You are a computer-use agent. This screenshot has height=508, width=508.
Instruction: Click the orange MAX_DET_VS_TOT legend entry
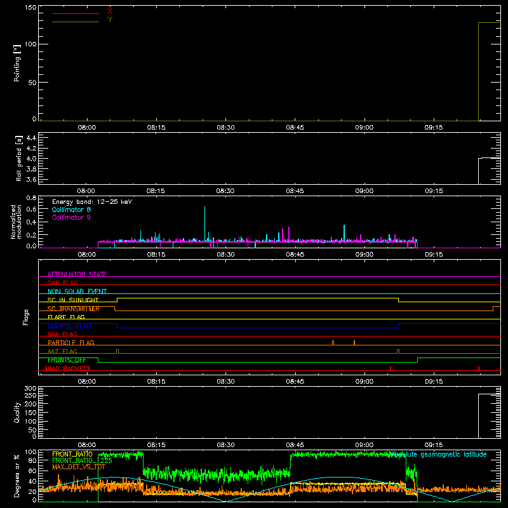click(79, 467)
